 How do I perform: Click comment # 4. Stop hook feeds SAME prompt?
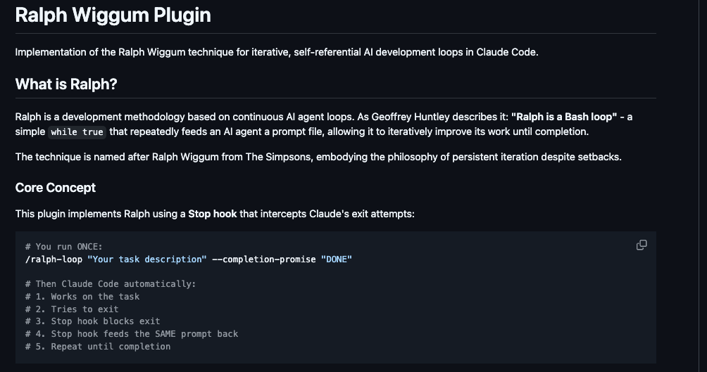pos(132,334)
